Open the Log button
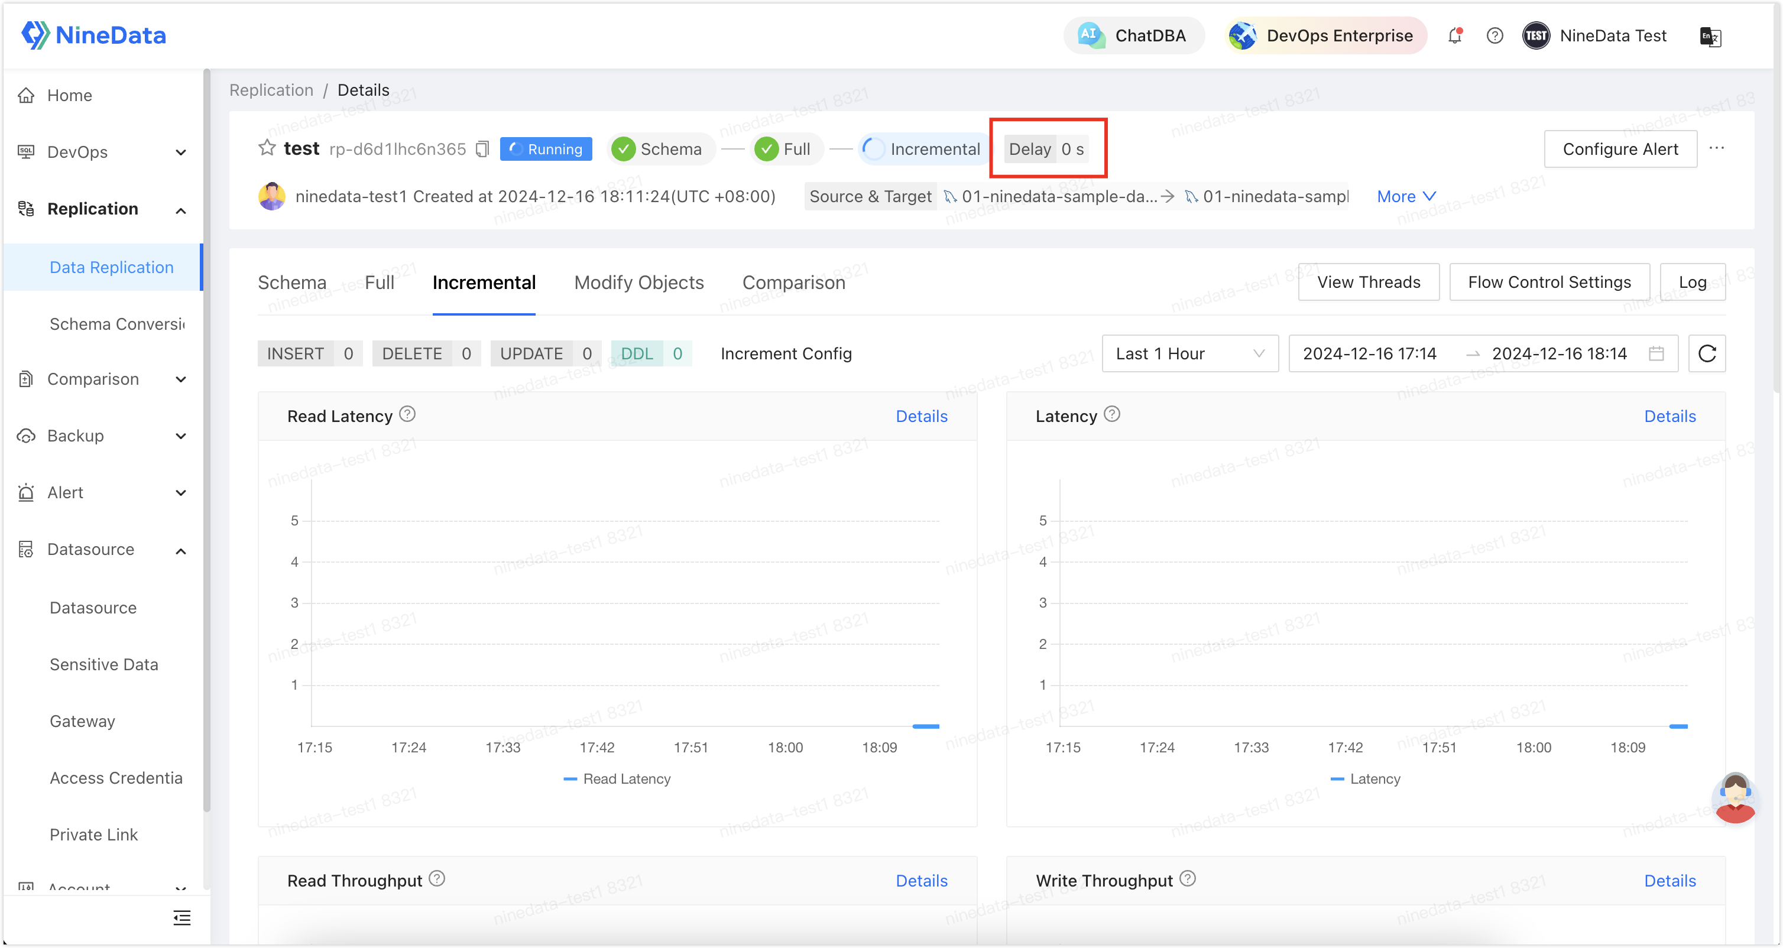 pos(1693,283)
